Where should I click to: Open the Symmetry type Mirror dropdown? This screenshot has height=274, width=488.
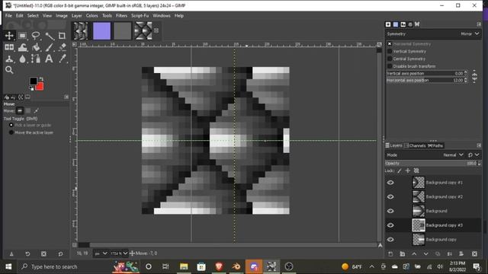(x=470, y=33)
